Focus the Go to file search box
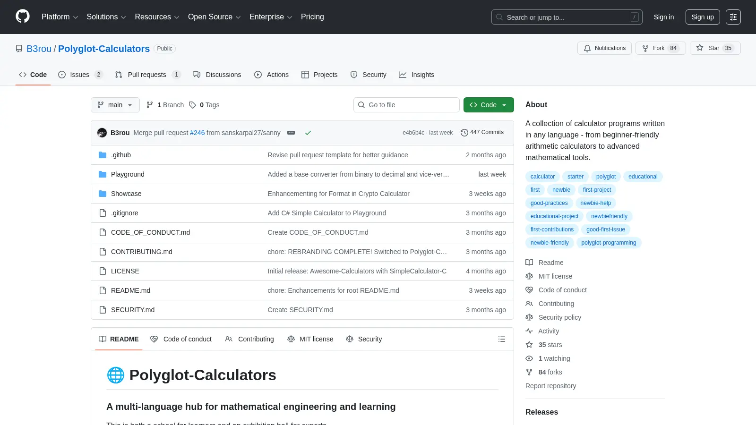 pos(406,105)
